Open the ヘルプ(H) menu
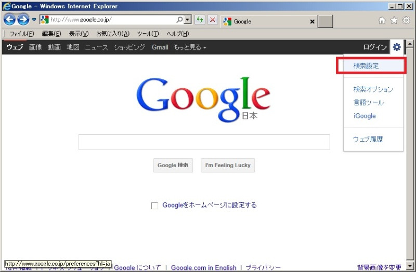The image size is (416, 272). point(178,34)
